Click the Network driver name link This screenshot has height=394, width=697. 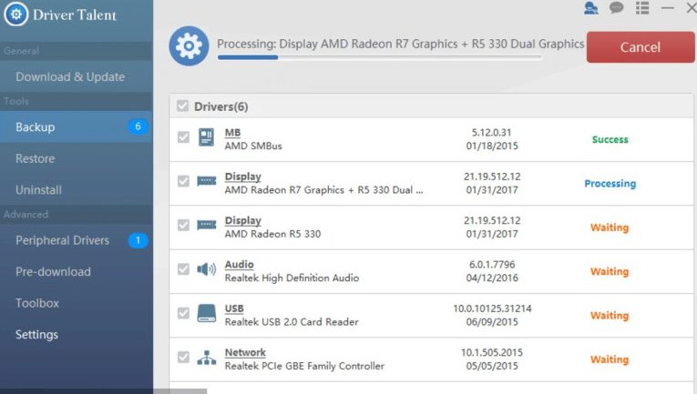point(245,353)
